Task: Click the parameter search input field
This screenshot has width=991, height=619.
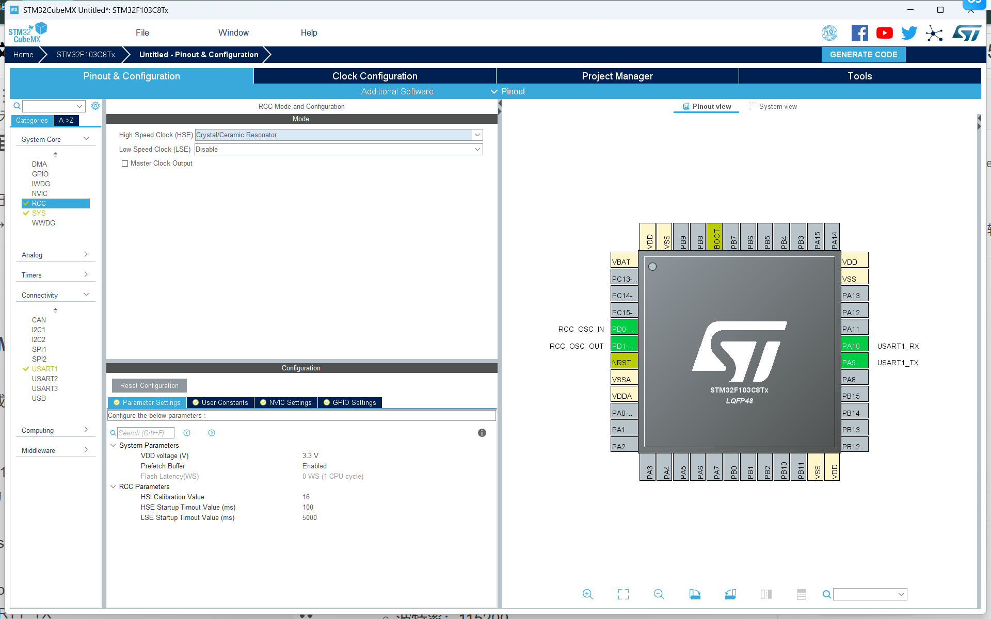Action: [146, 433]
